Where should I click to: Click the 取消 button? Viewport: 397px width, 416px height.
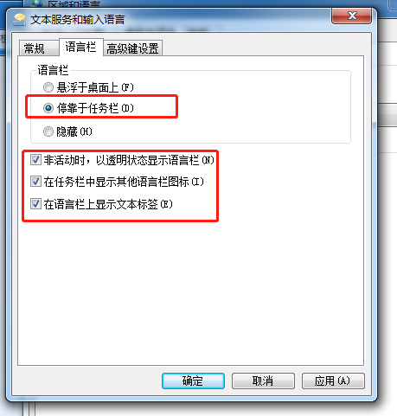(x=263, y=381)
